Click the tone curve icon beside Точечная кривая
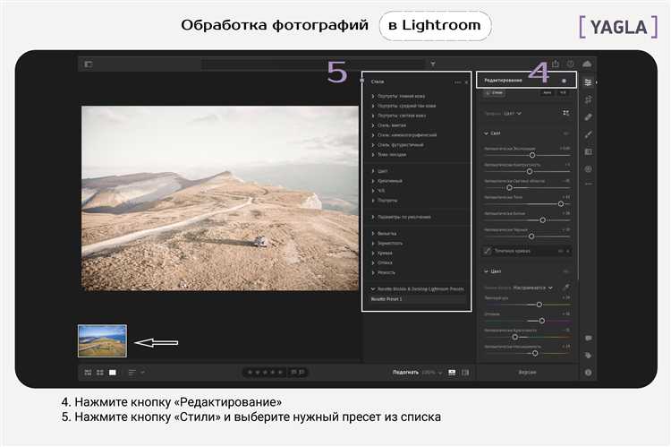 point(488,251)
